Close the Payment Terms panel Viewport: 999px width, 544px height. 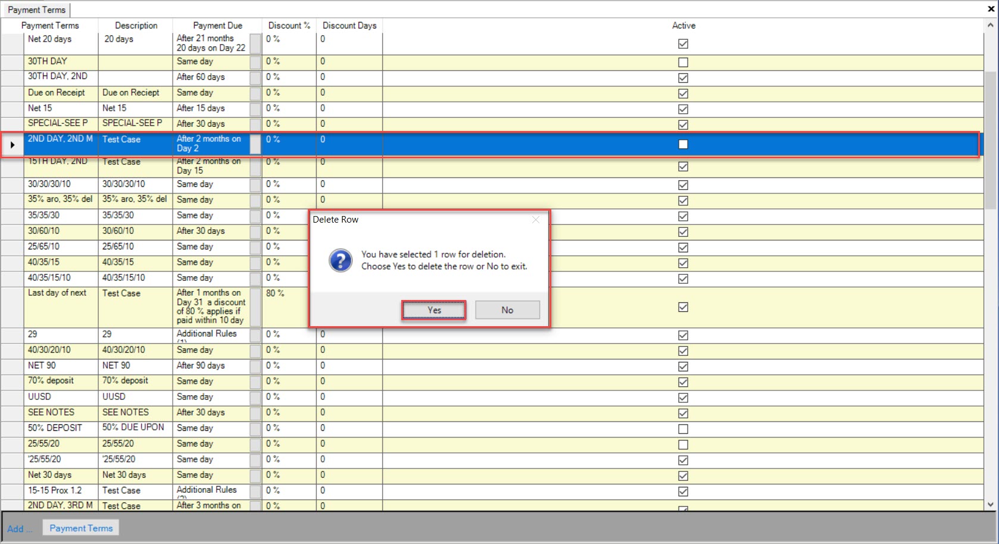[x=991, y=9]
